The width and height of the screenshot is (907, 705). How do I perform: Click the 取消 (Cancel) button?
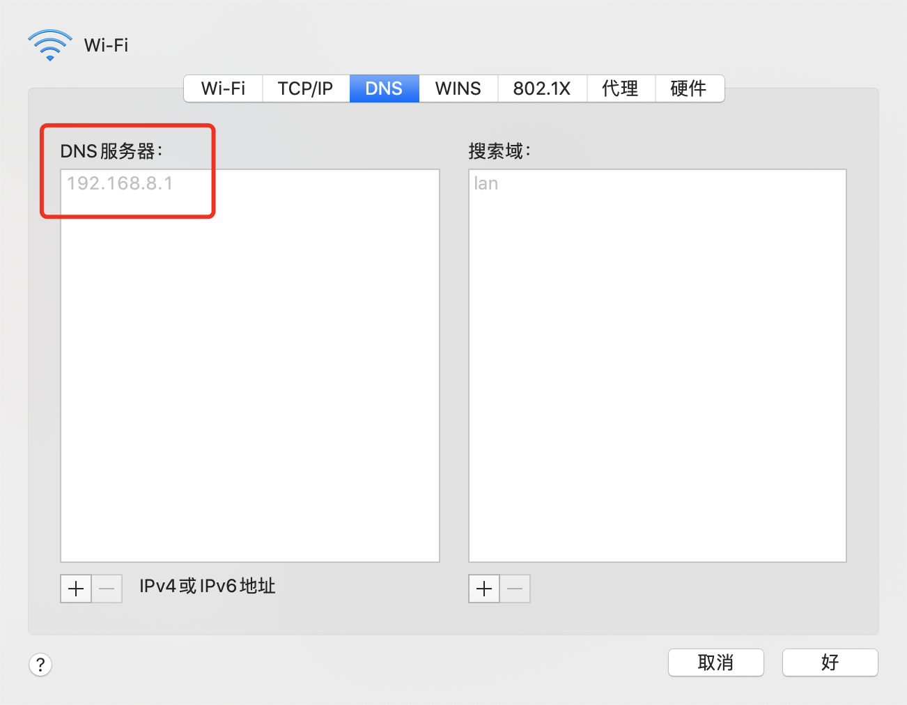coord(716,663)
